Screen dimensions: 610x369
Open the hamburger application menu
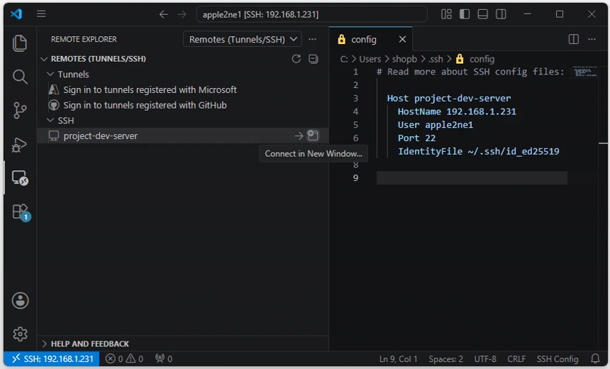tap(41, 14)
